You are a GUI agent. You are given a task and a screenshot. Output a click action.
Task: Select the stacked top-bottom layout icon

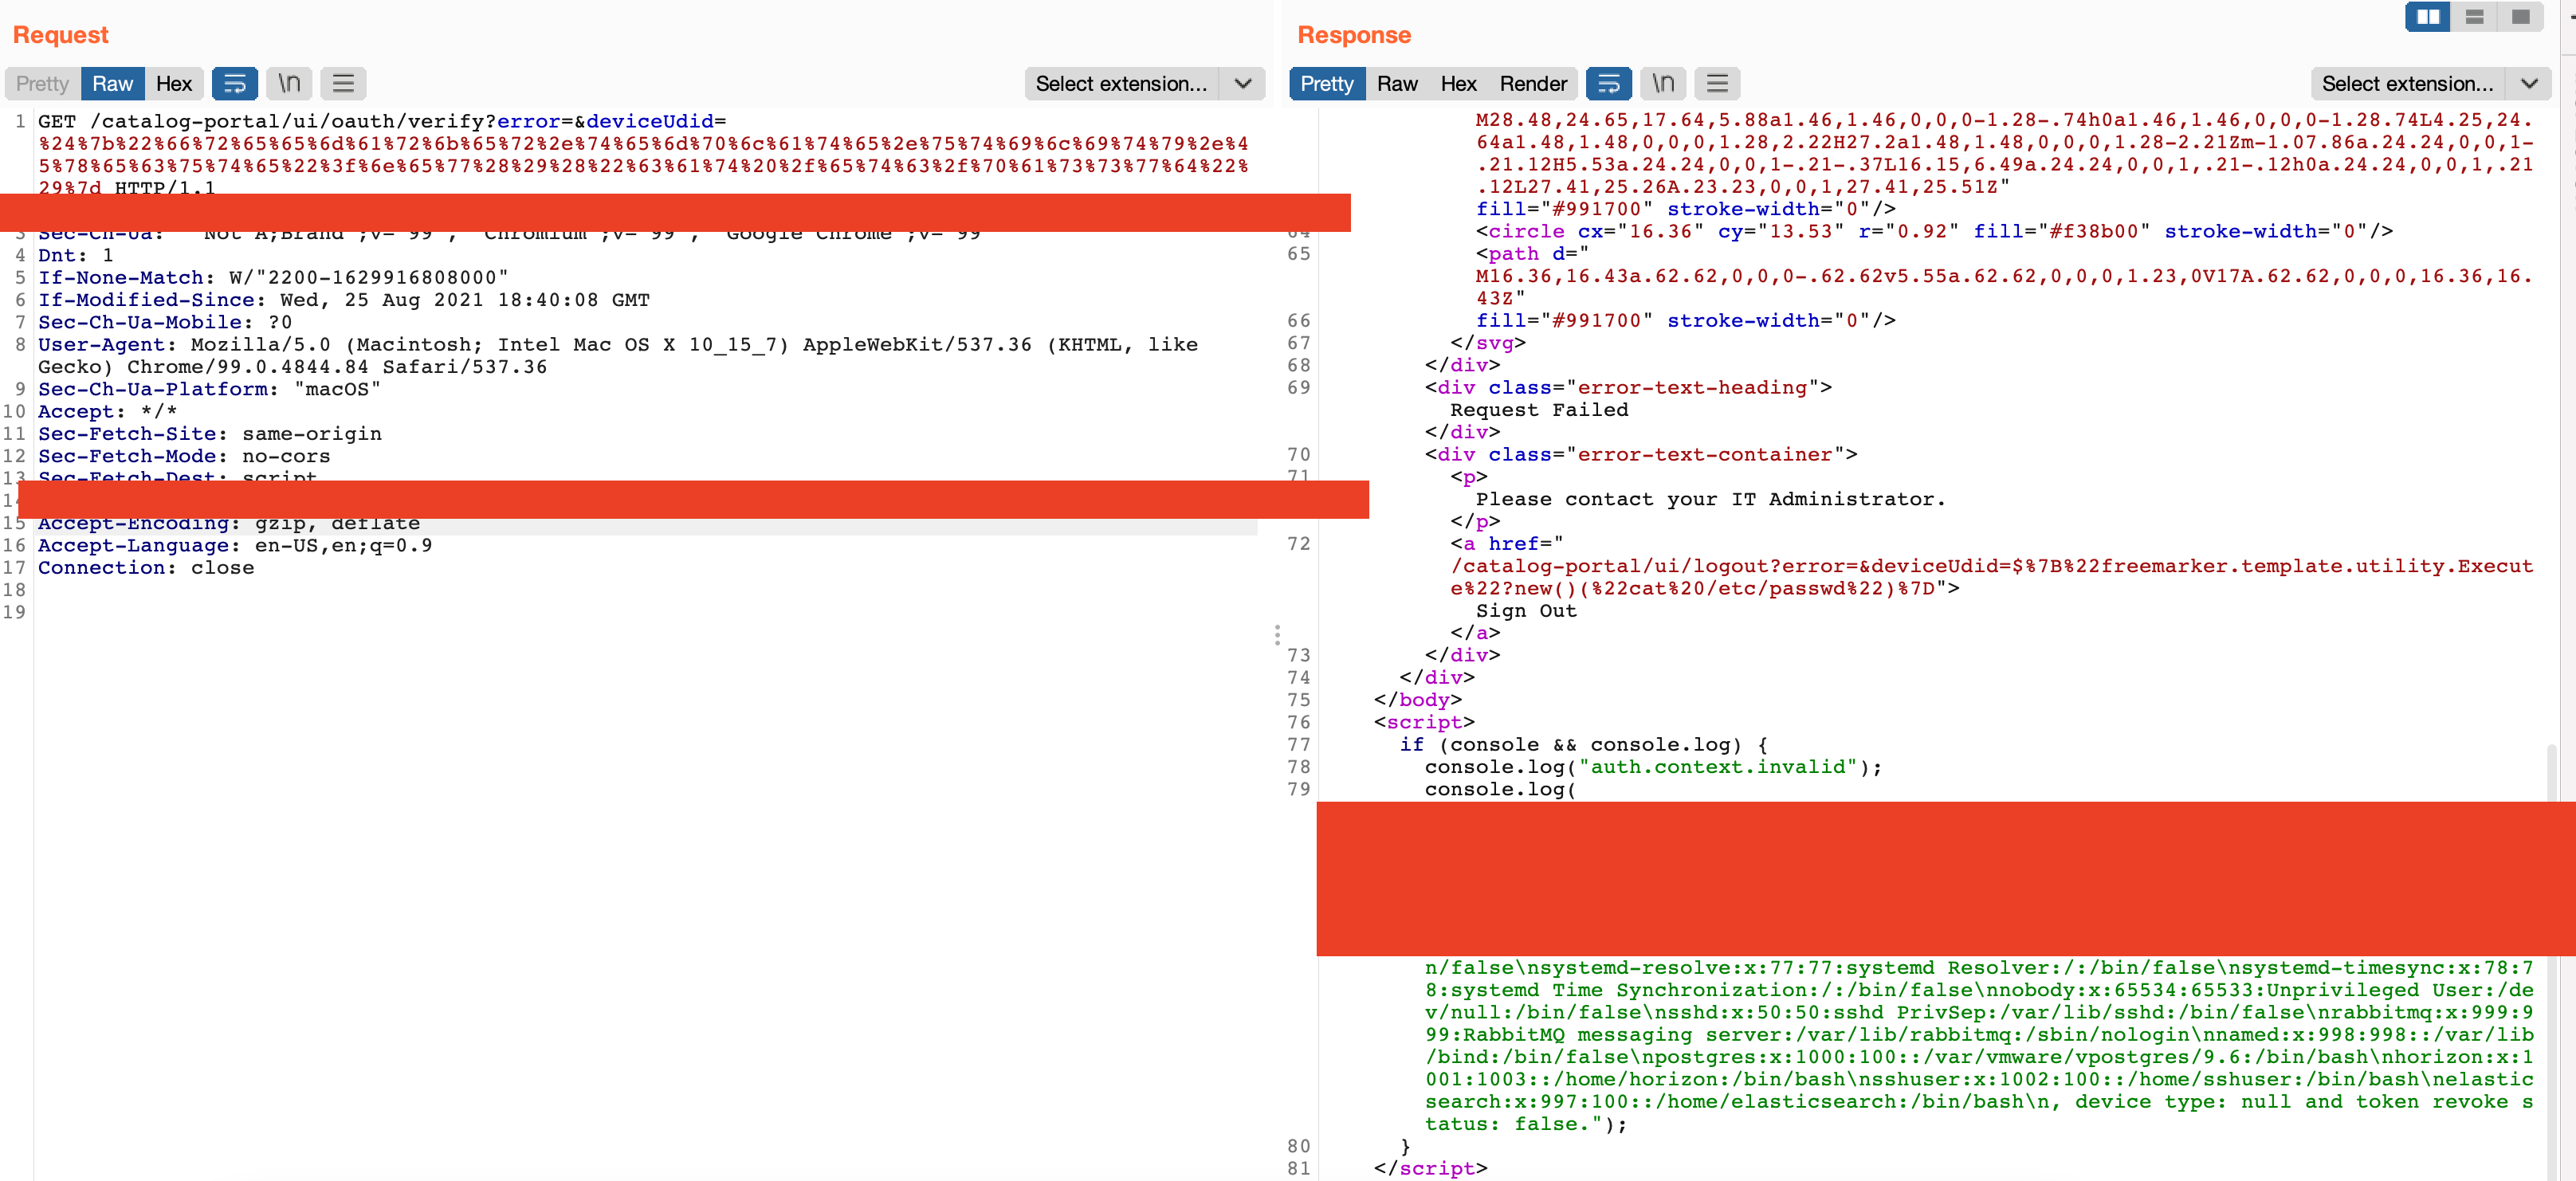tap(2474, 17)
